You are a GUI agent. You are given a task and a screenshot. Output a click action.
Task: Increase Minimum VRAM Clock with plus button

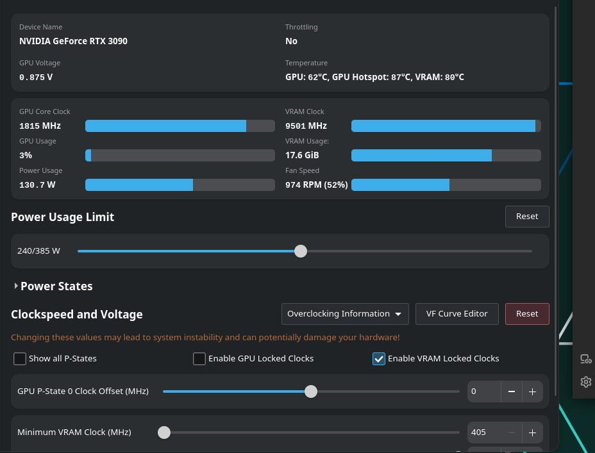(x=532, y=432)
